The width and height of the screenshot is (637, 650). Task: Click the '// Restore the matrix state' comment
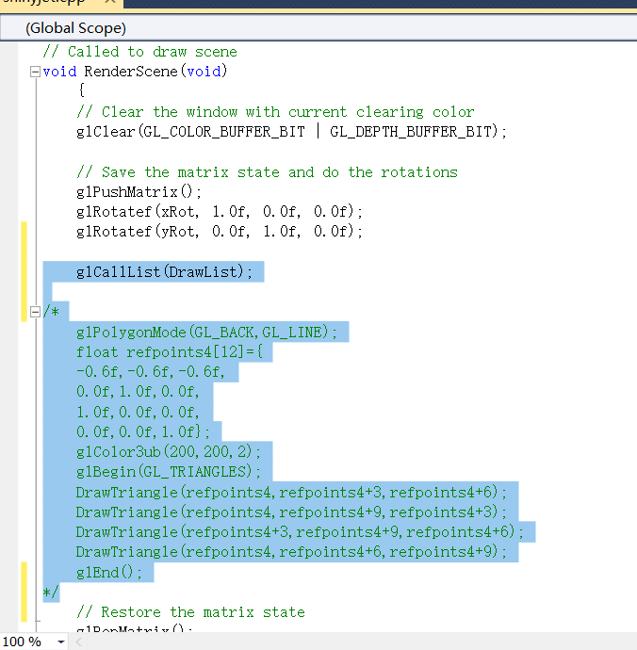[x=190, y=612]
